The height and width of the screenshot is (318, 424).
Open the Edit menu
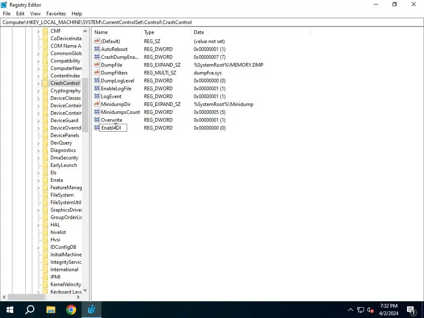(x=20, y=14)
